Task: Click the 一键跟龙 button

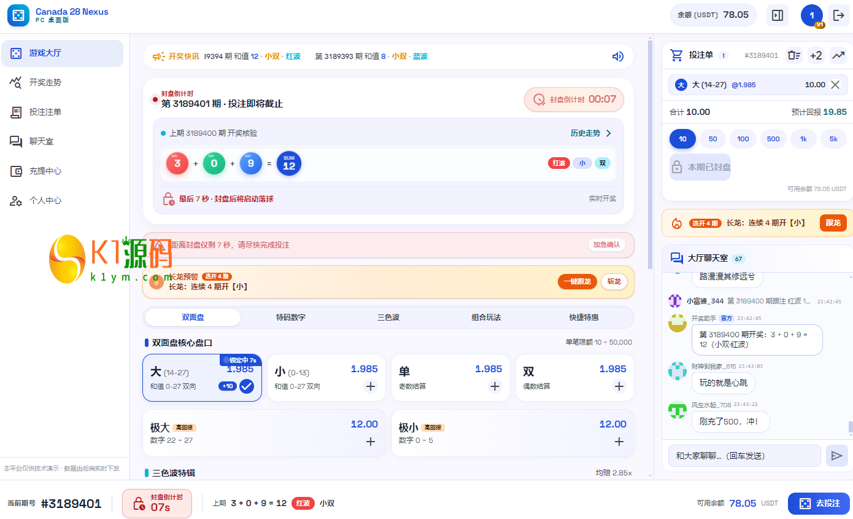Action: 577,281
